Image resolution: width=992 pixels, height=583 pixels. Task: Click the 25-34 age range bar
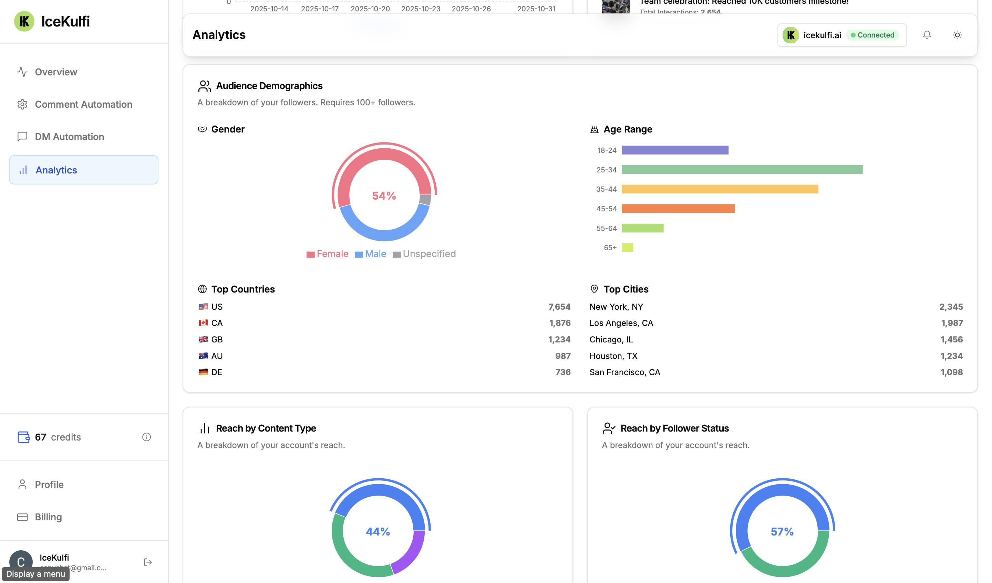[x=742, y=170]
